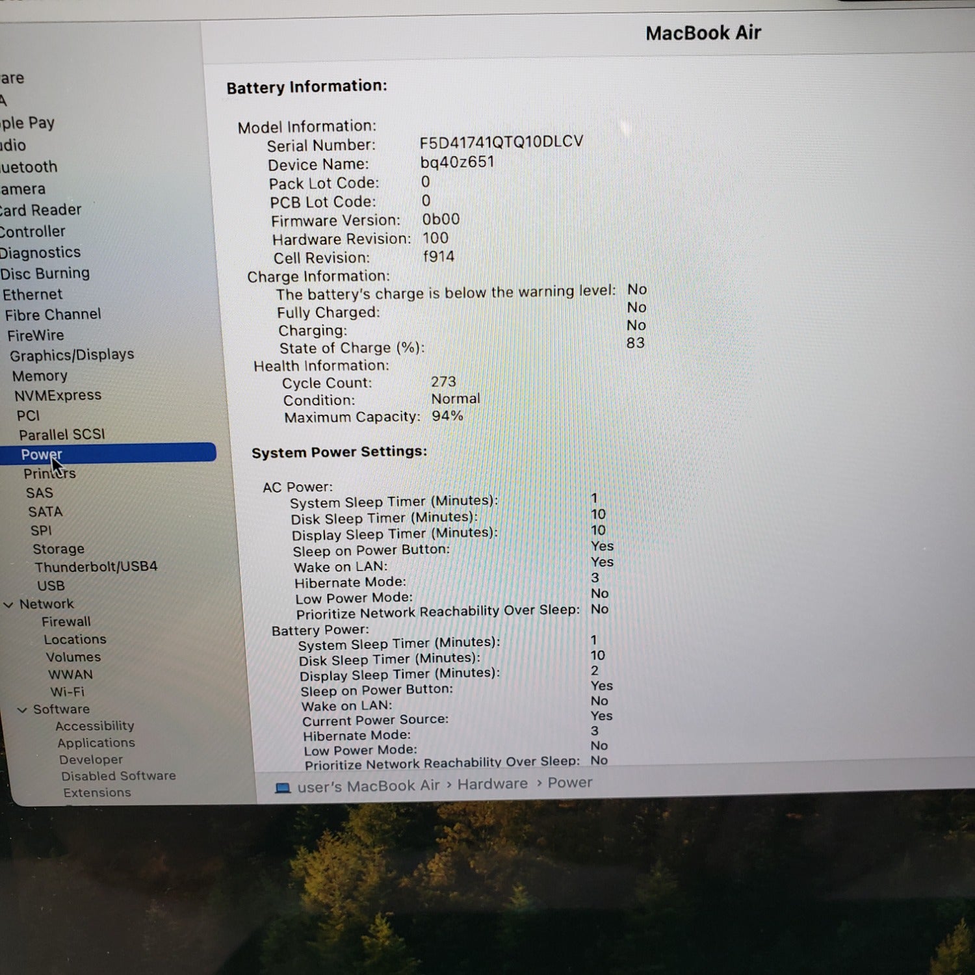Open the SPI sidebar entry
This screenshot has height=975, width=975.
click(x=41, y=530)
